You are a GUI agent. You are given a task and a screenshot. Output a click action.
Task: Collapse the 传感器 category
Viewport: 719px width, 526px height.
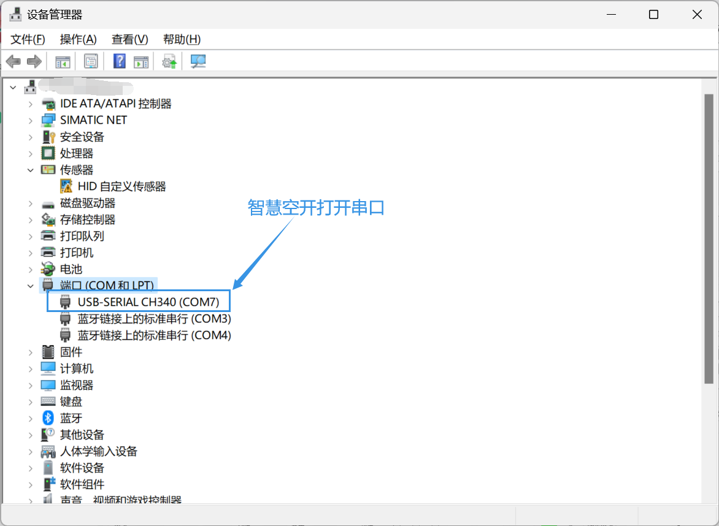coord(31,170)
